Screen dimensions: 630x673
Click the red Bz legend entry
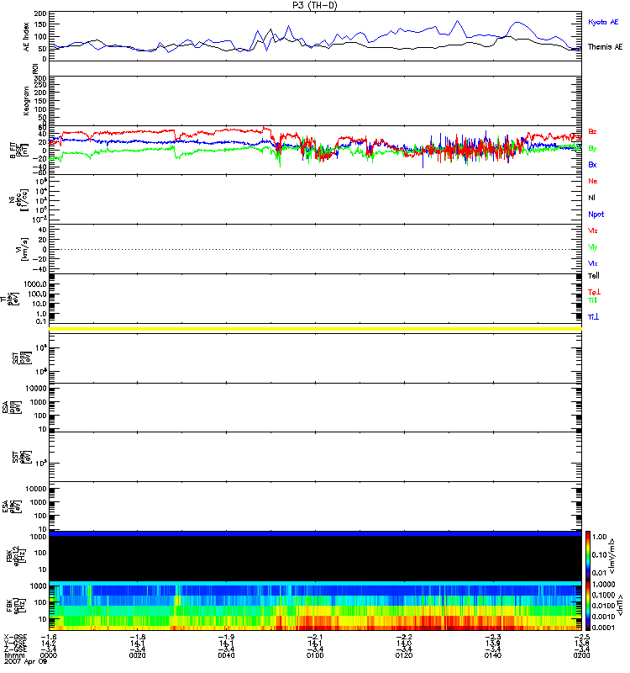click(593, 131)
